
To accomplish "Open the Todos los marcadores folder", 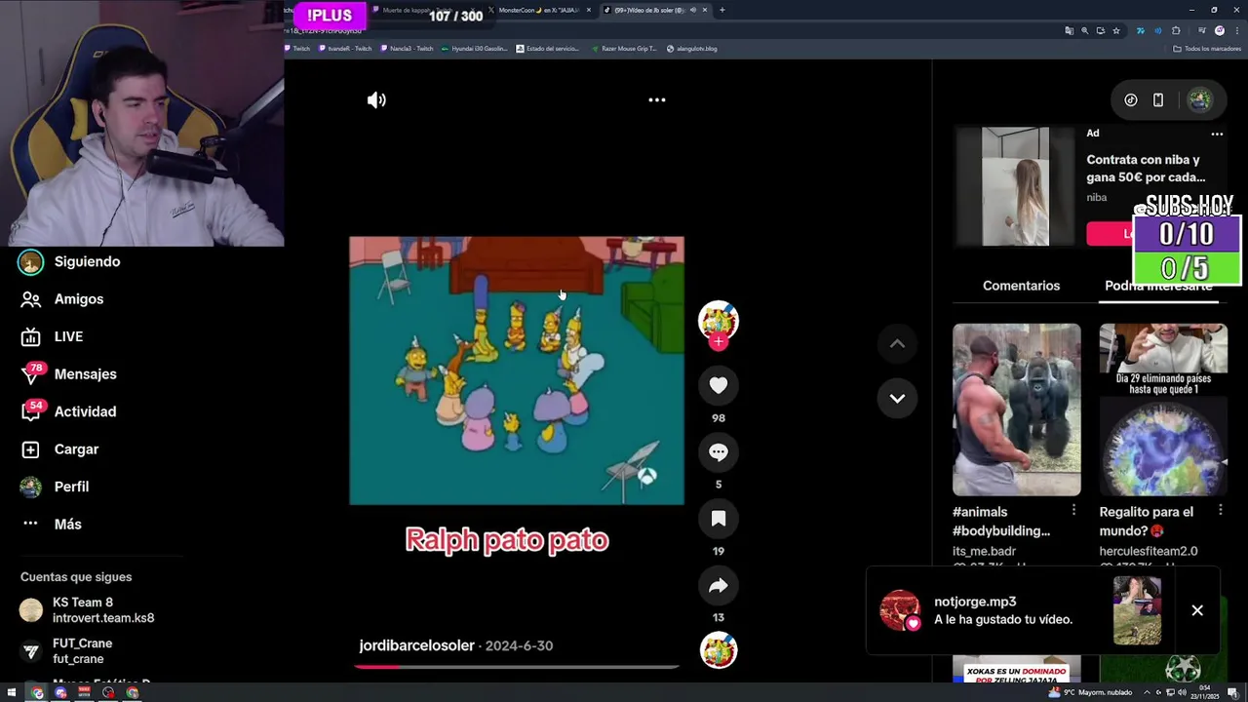I will pyautogui.click(x=1206, y=48).
